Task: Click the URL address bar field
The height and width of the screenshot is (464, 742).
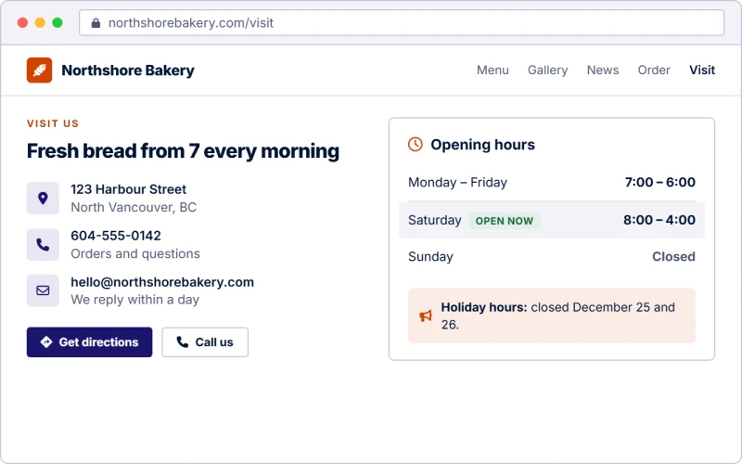Action: pyautogui.click(x=402, y=22)
